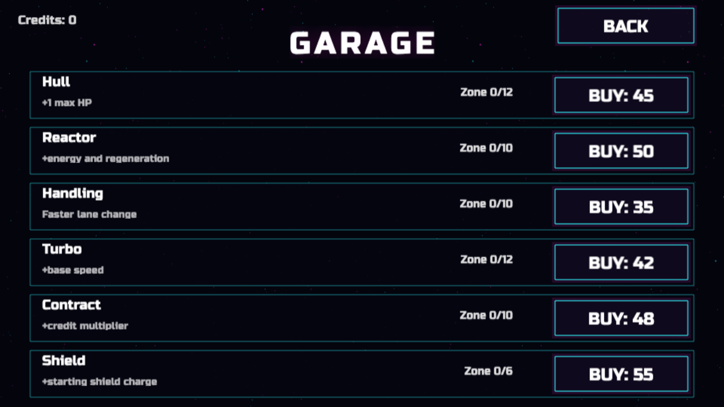724x407 pixels.
Task: Purchase the Handling upgrade for 35
Action: (x=621, y=207)
